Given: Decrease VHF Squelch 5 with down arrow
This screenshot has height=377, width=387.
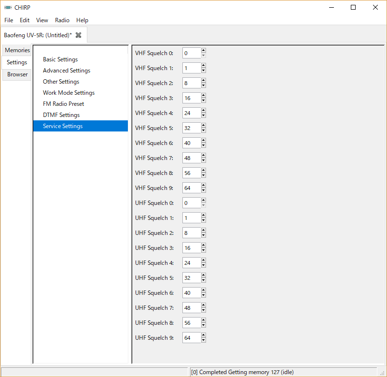Looking at the screenshot, I should pyautogui.click(x=203, y=131).
